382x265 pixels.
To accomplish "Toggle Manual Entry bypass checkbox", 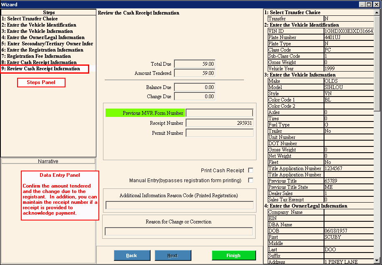I will [x=251, y=180].
